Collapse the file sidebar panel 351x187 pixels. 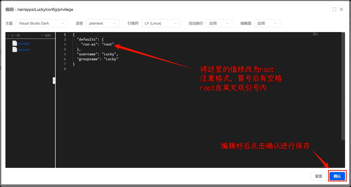54,81
